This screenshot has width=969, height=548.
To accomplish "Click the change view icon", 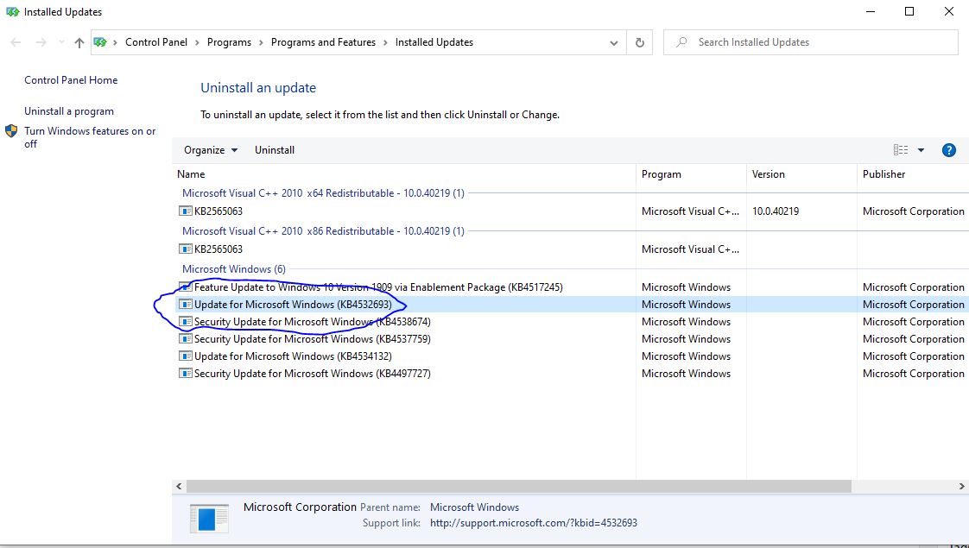I will [901, 150].
